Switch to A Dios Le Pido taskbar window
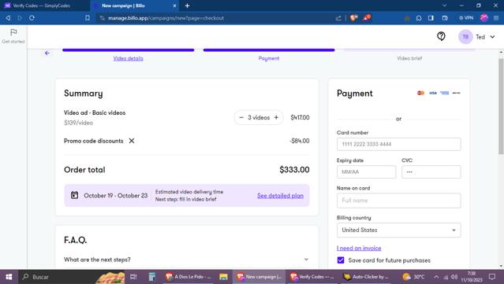This screenshot has width=504, height=284. tap(189, 277)
